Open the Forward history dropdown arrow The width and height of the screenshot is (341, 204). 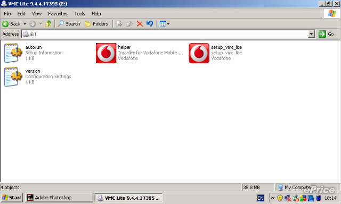pyautogui.click(x=40, y=24)
